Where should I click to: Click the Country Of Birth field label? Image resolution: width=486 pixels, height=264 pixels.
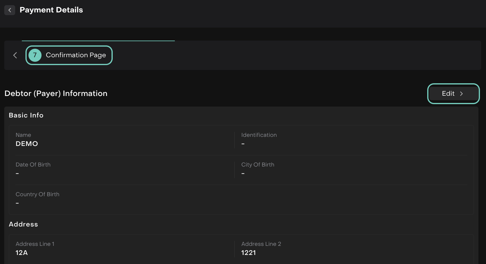pyautogui.click(x=37, y=194)
